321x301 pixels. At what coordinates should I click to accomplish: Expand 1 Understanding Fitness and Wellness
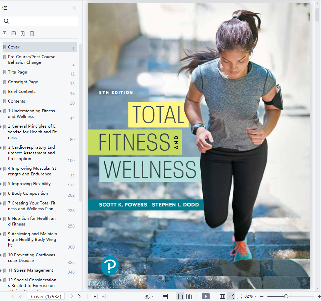(1, 111)
